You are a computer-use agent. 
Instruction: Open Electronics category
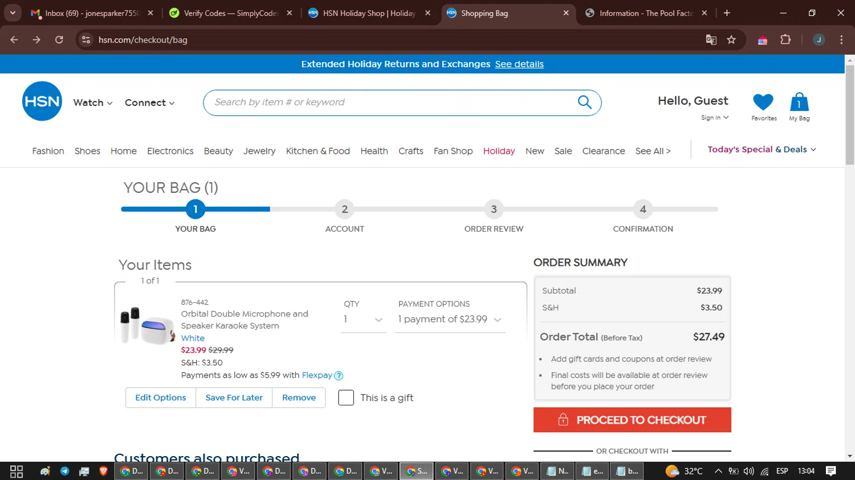[x=170, y=151]
